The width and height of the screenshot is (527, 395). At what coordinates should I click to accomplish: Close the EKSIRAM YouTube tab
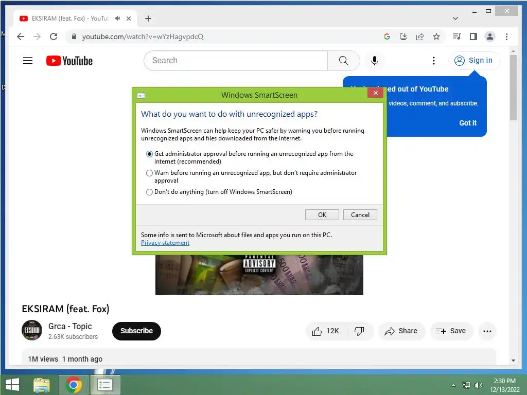tap(128, 19)
